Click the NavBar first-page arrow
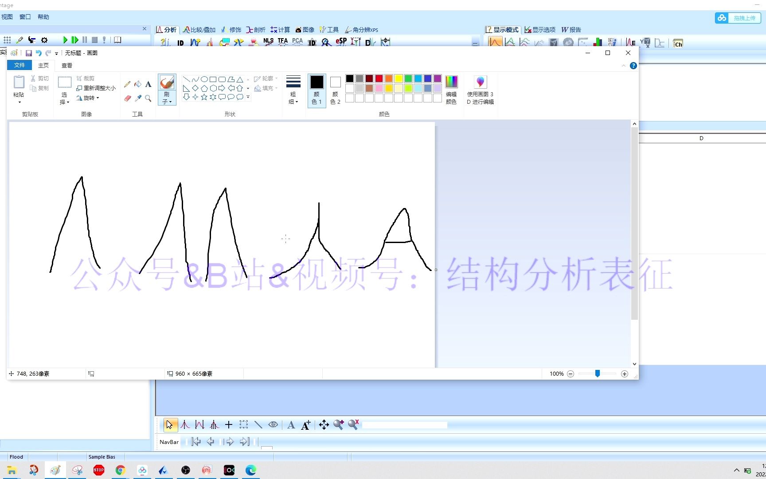The height and width of the screenshot is (479, 766). [195, 442]
